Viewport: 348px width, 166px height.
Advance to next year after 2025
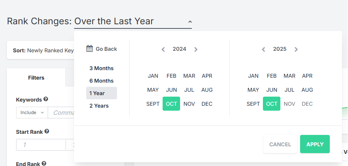(296, 49)
